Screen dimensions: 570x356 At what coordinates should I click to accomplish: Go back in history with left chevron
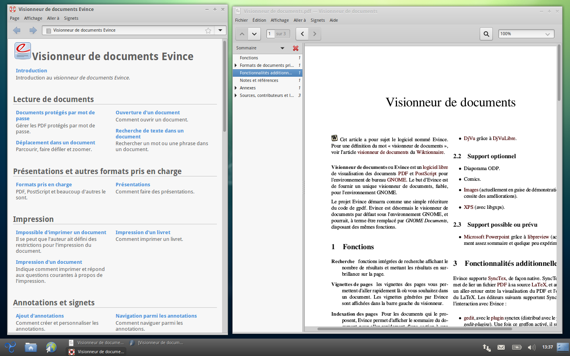(x=302, y=34)
